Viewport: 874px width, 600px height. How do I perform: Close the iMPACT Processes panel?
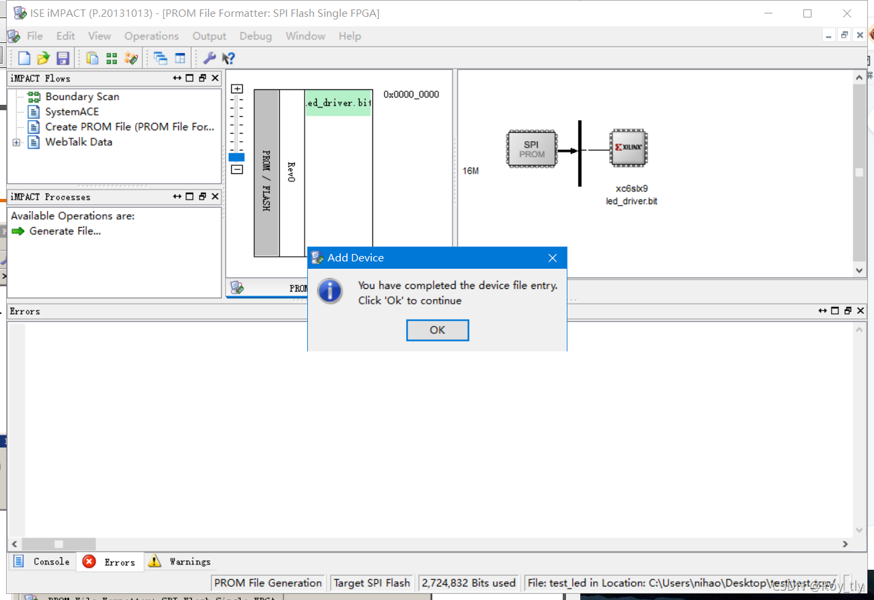[x=215, y=196]
